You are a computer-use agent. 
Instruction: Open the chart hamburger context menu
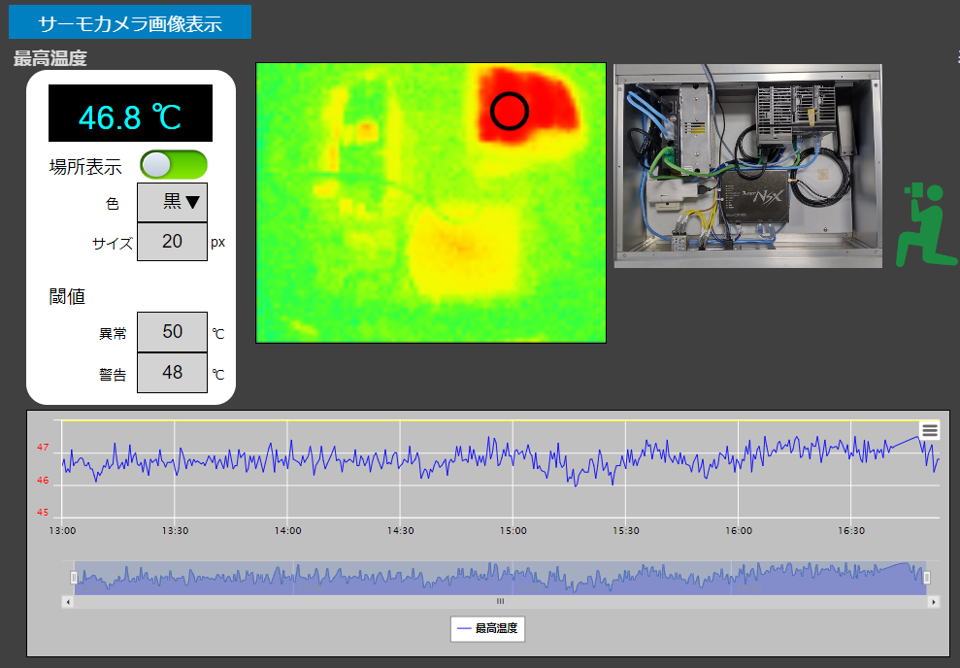(929, 430)
